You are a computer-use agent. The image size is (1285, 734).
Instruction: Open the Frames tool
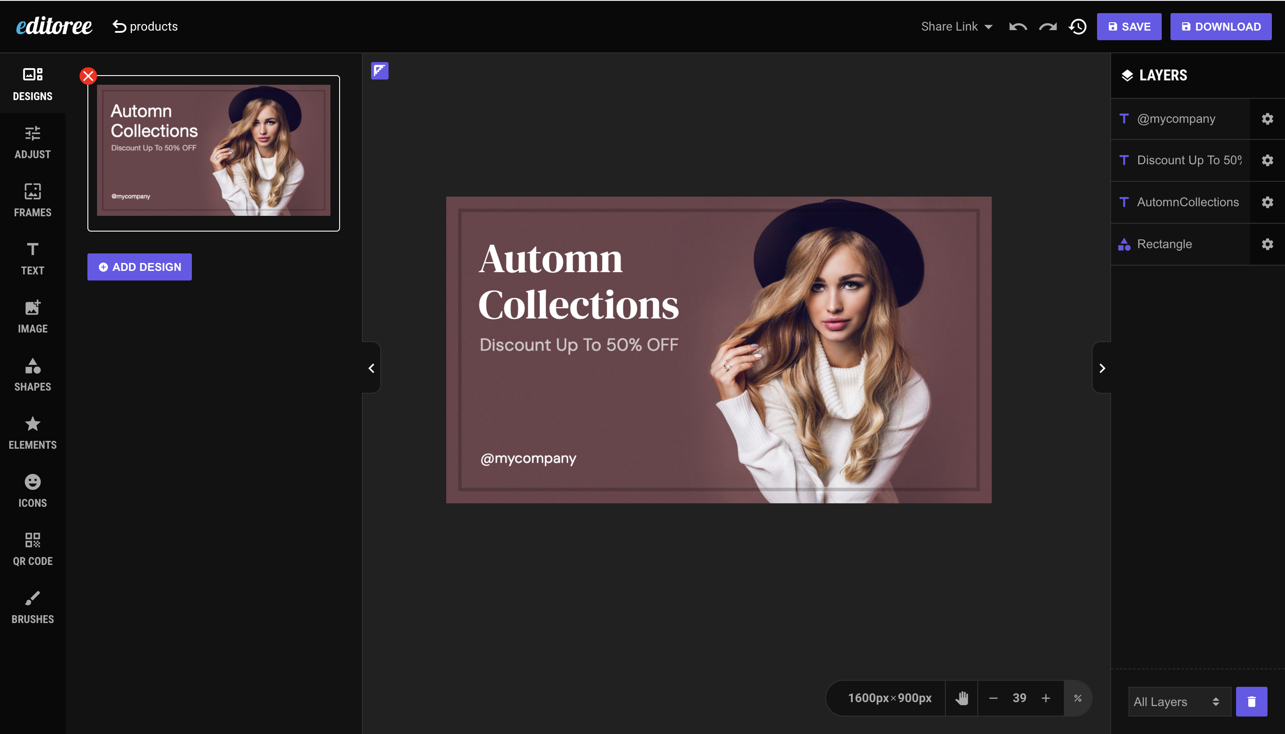tap(33, 201)
